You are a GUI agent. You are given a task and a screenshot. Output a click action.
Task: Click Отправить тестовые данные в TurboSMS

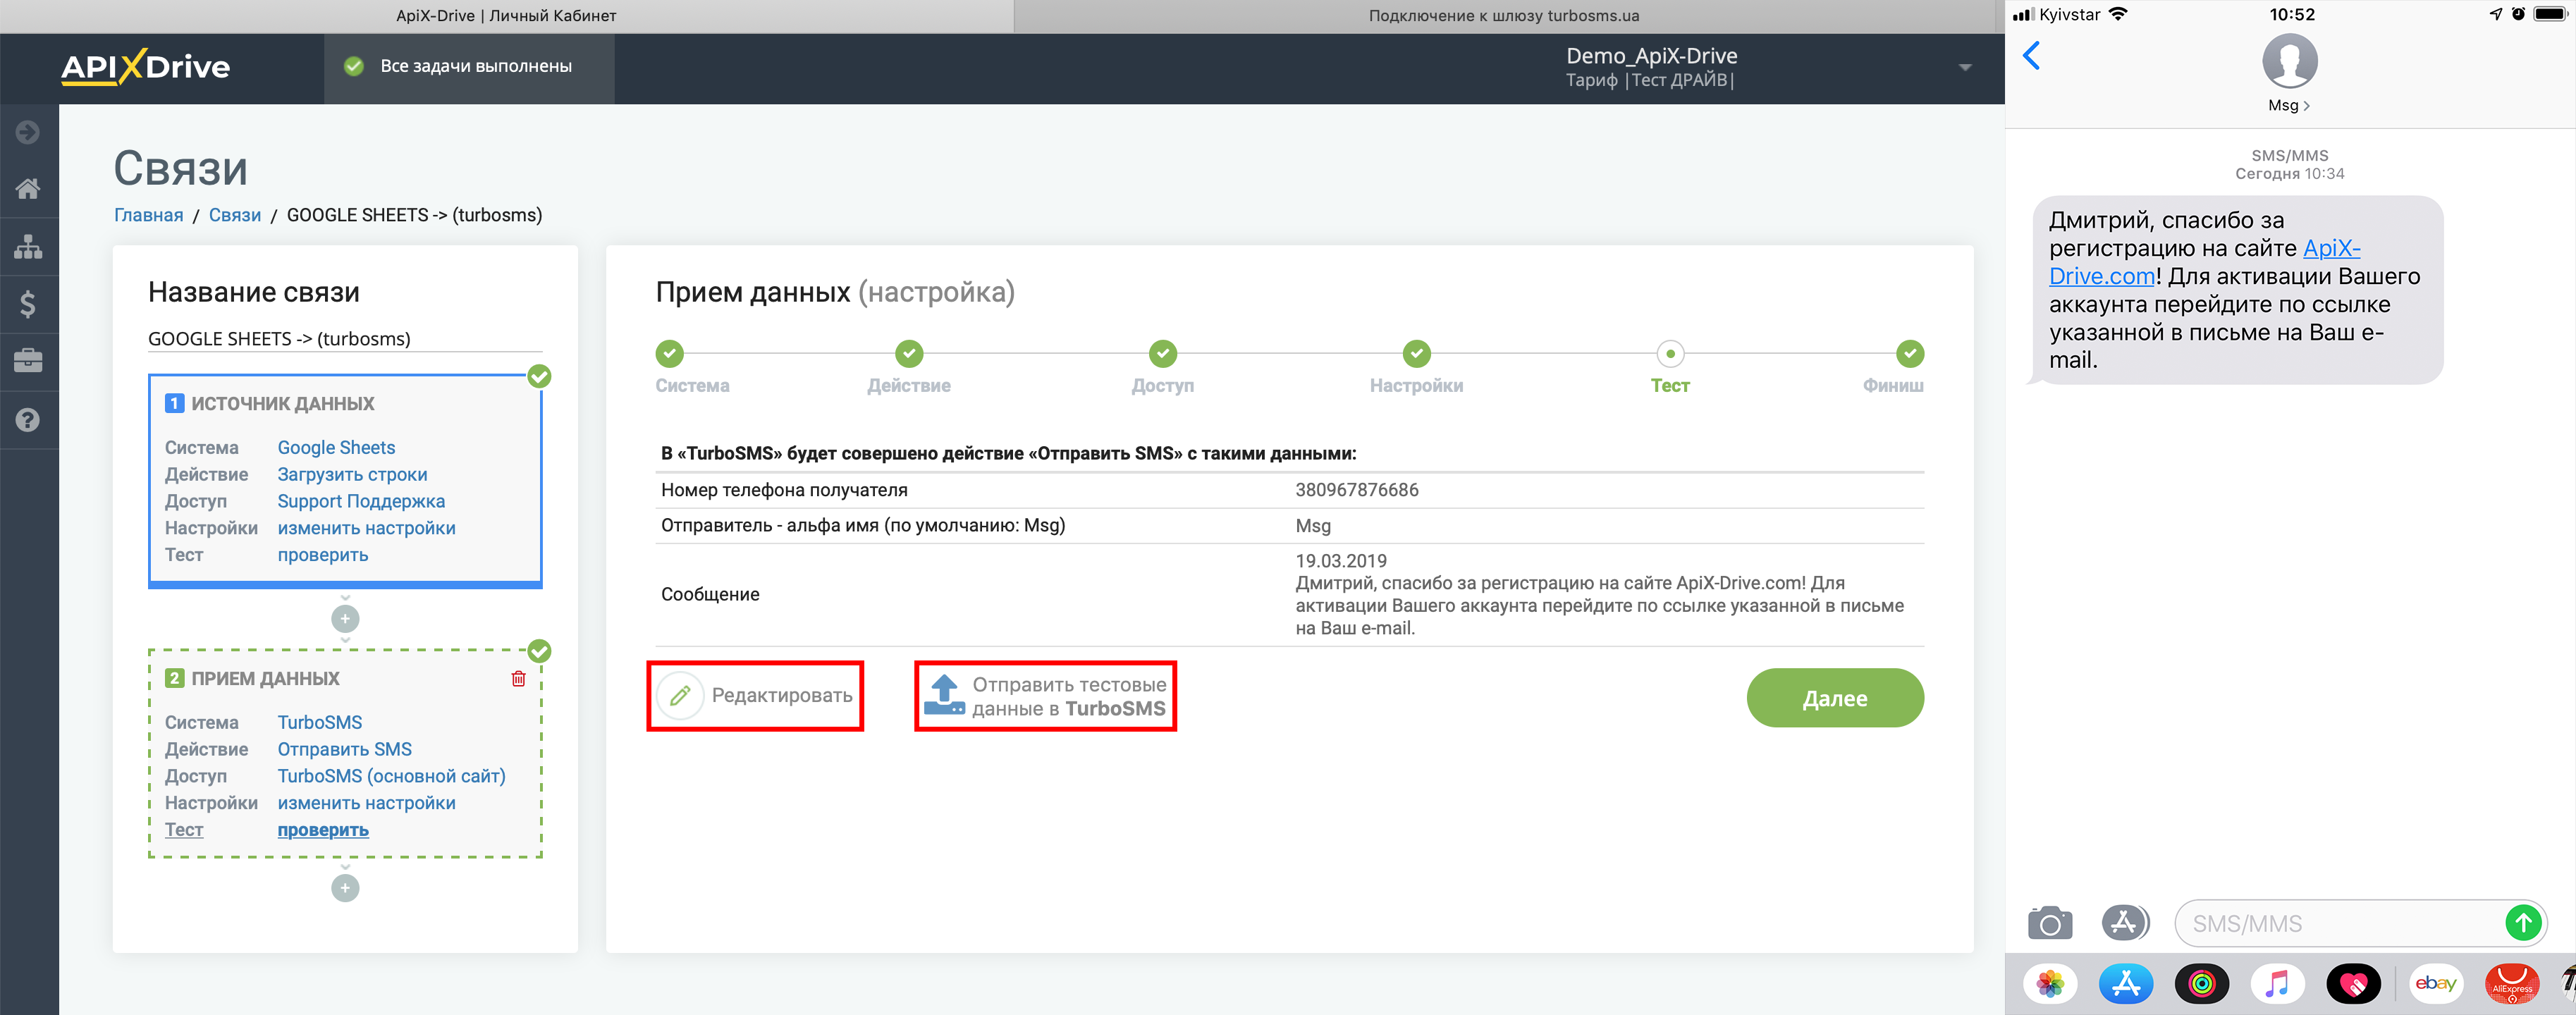(x=1045, y=696)
